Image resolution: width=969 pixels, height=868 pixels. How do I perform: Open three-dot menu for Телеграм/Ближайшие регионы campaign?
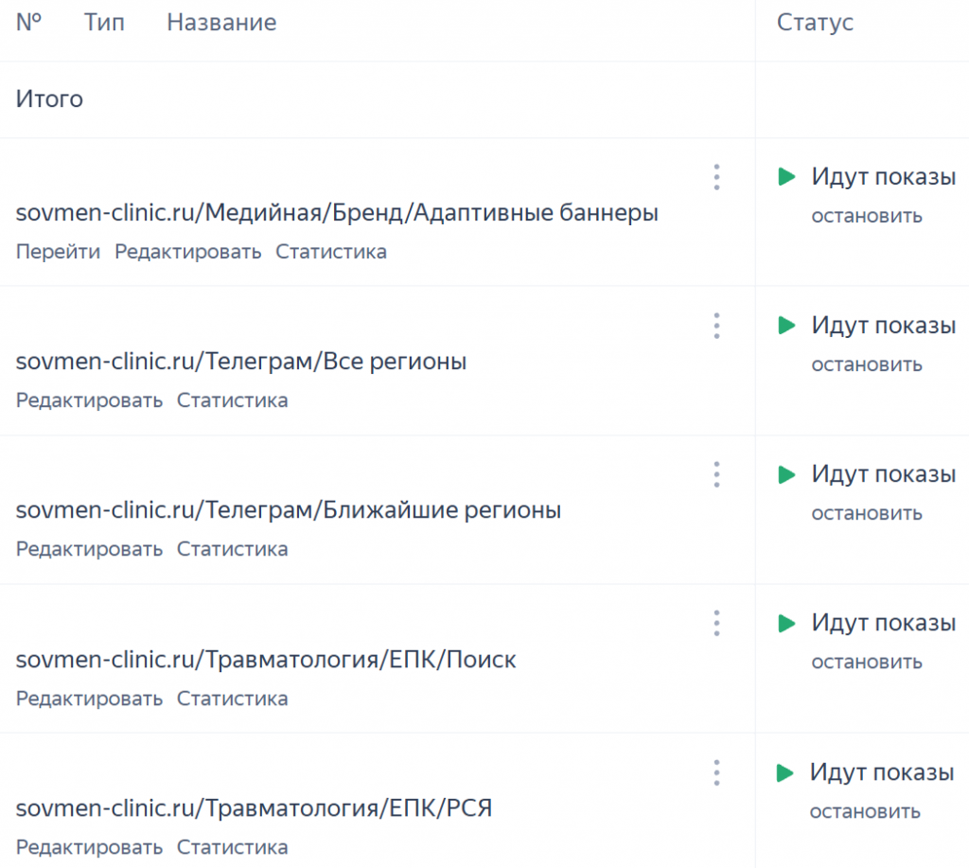(x=716, y=475)
